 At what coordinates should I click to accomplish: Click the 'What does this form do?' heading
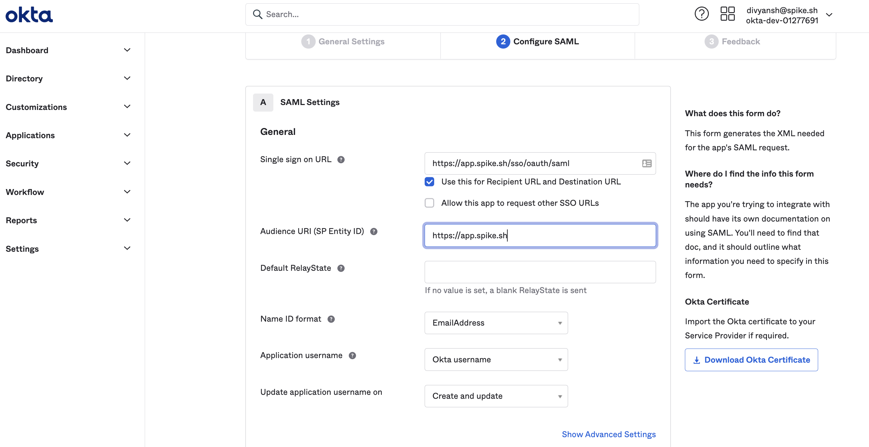[732, 113]
